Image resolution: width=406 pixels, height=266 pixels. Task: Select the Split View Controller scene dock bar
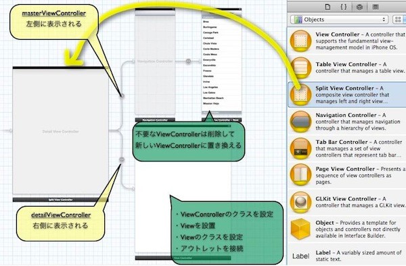(x=61, y=200)
